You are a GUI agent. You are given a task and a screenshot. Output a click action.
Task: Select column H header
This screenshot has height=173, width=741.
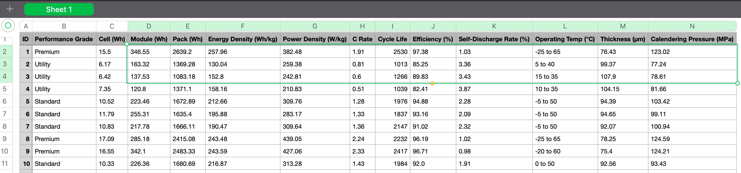click(362, 26)
